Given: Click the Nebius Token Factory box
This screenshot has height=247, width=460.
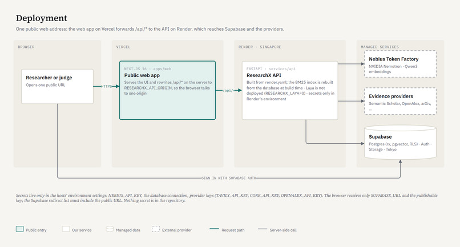Looking at the screenshot, I should (400, 64).
